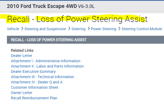Viewport: 164px width, 107px height.
Task: Open the Dealer Letter link
Action: [22, 56]
